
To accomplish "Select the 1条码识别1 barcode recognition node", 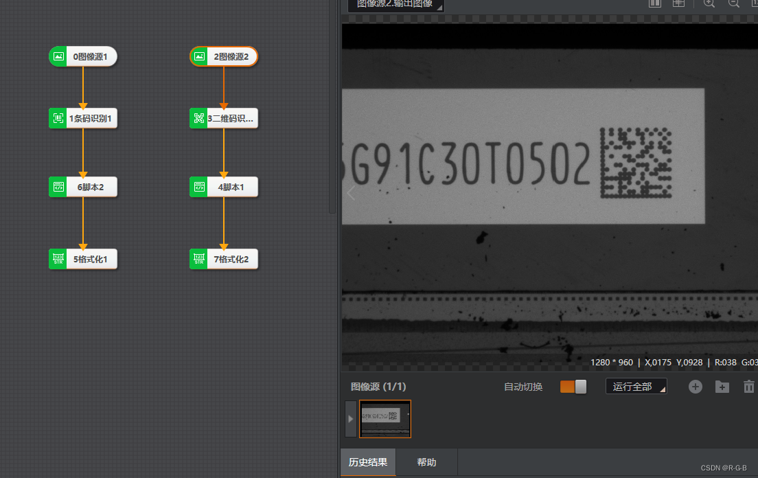I will coord(82,118).
